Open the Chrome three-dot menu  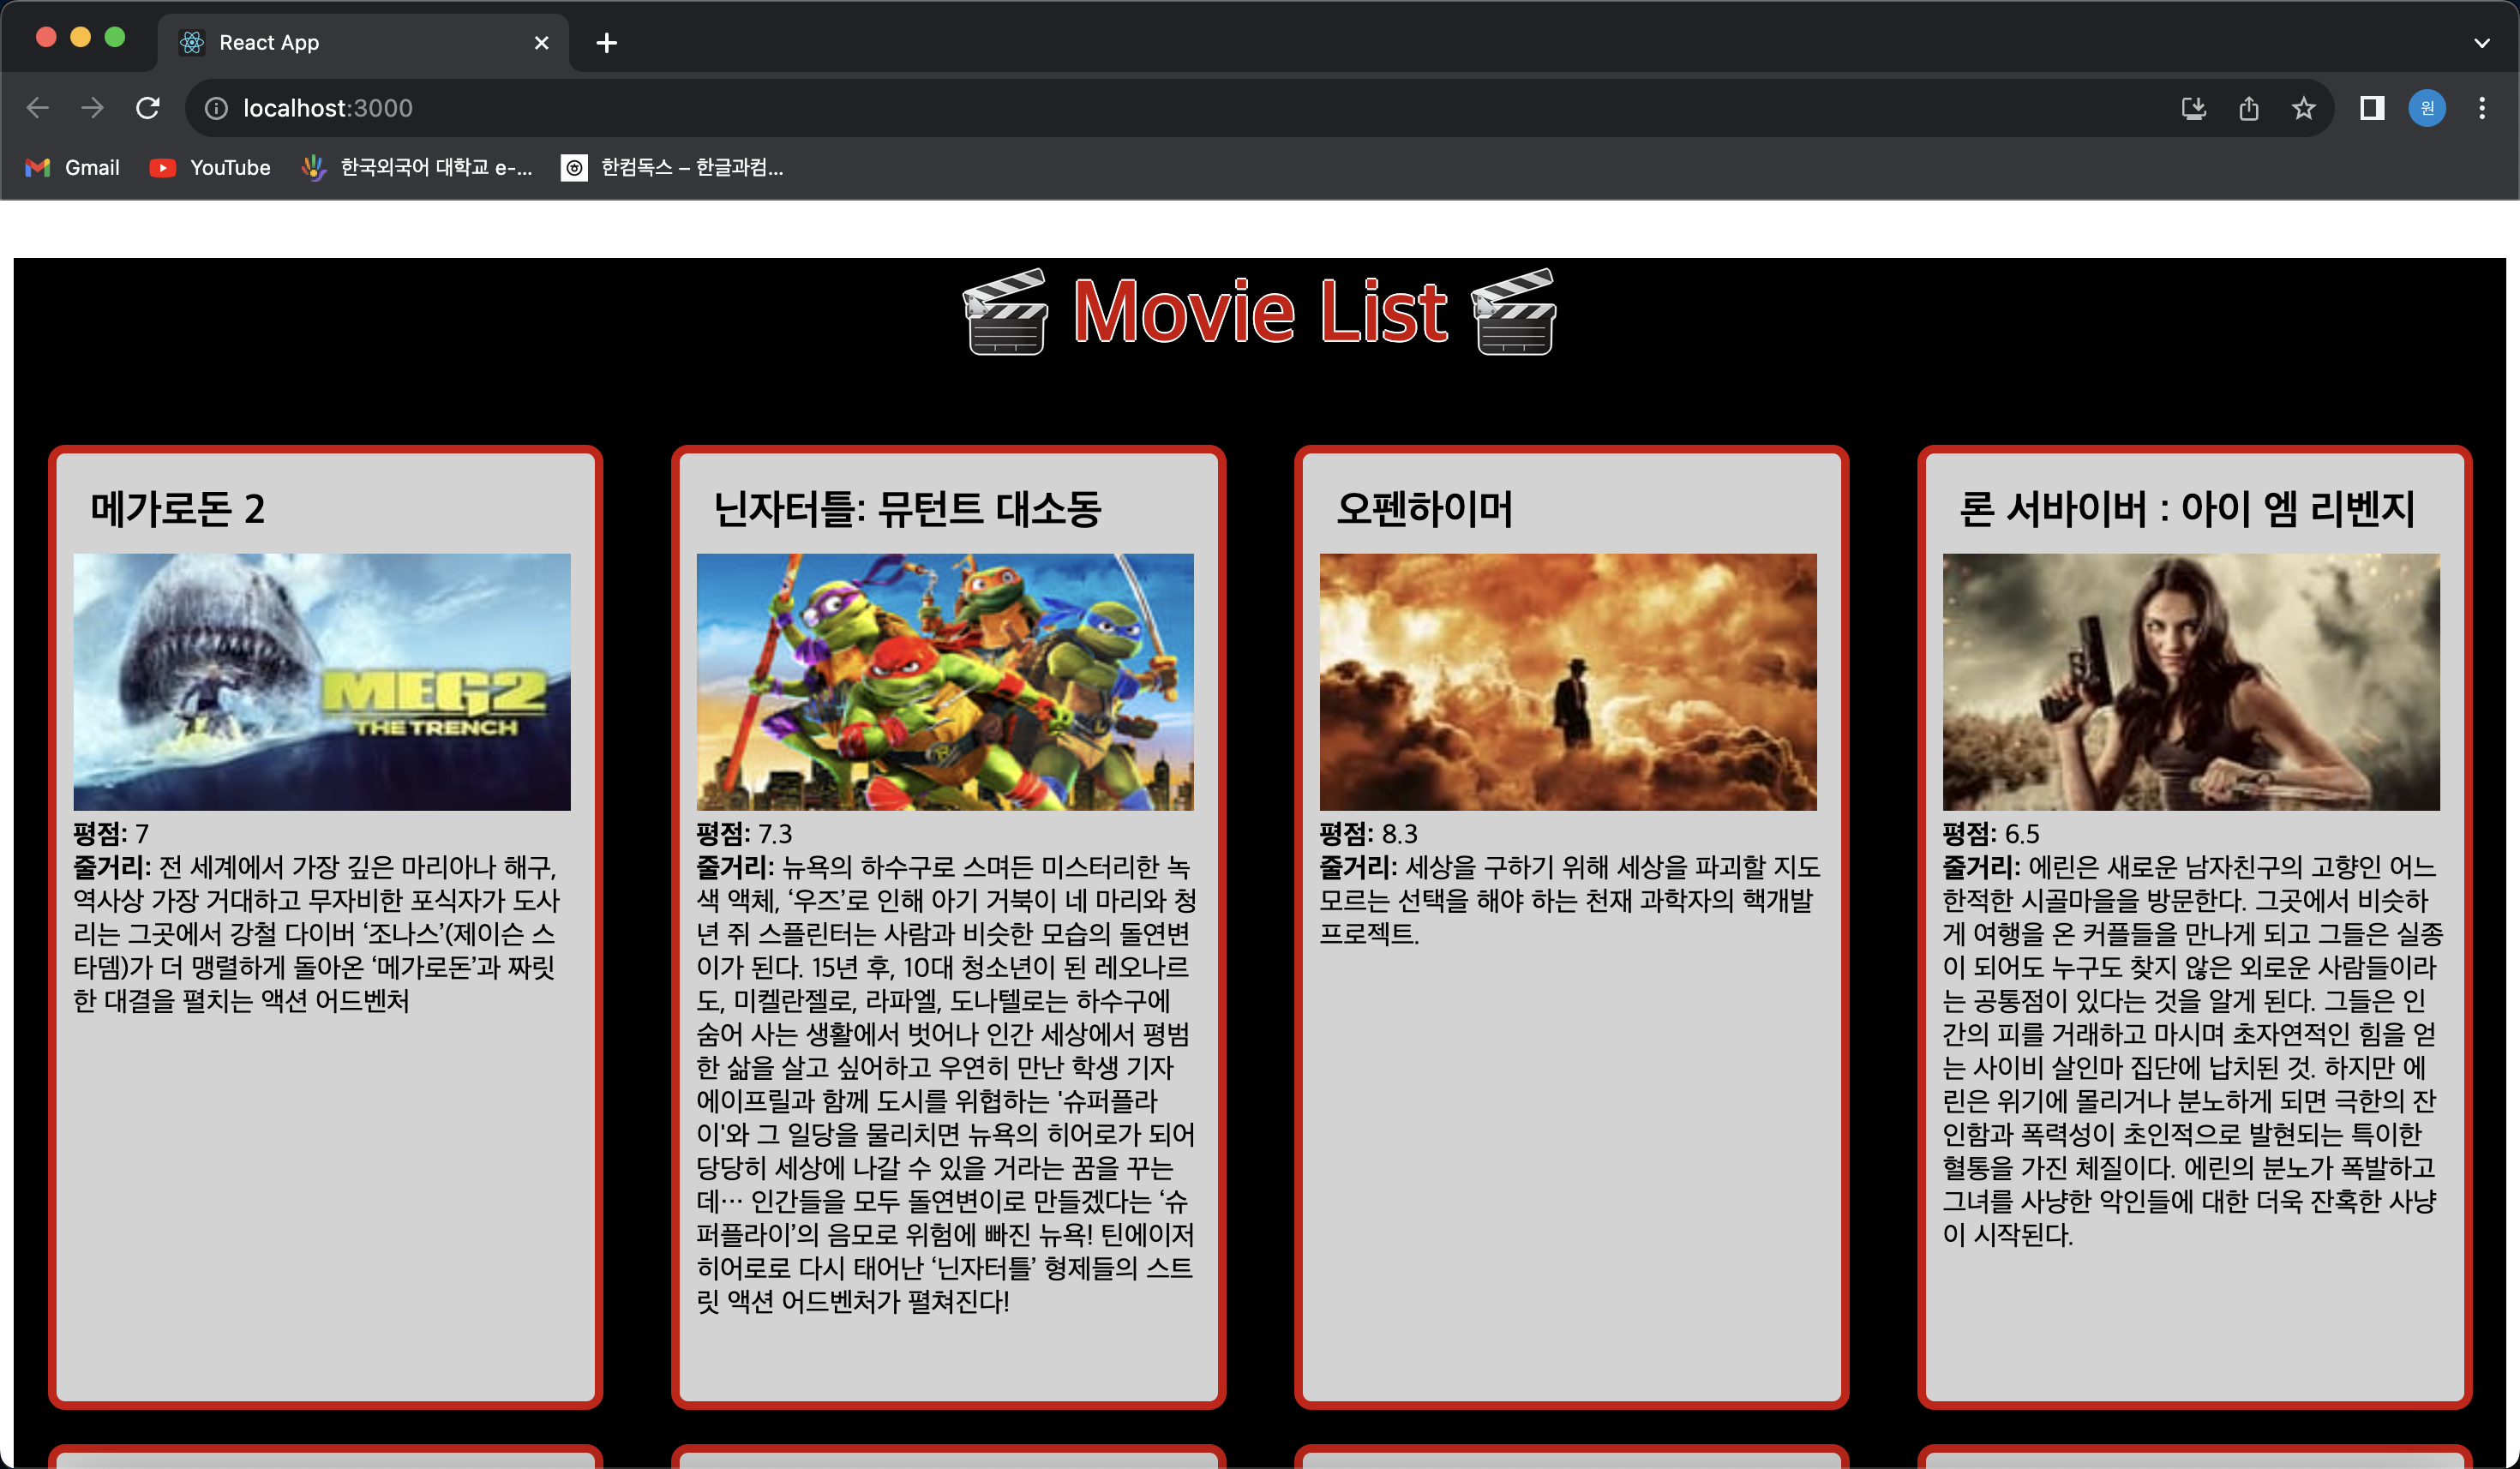(2482, 108)
